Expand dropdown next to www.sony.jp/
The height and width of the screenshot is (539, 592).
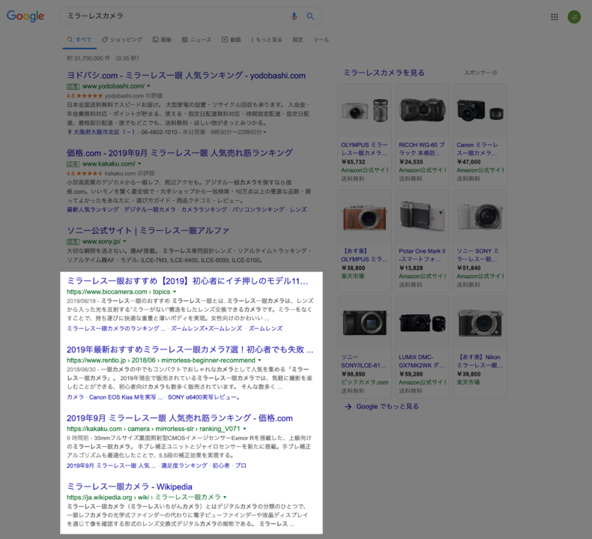click(124, 241)
